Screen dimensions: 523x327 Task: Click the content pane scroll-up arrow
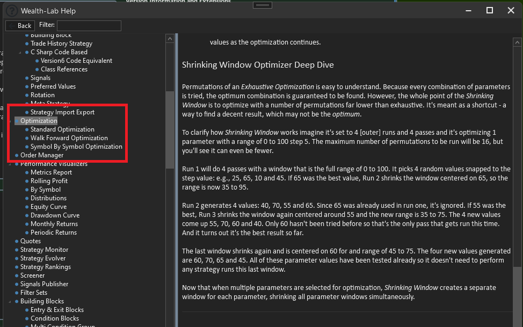click(x=517, y=42)
